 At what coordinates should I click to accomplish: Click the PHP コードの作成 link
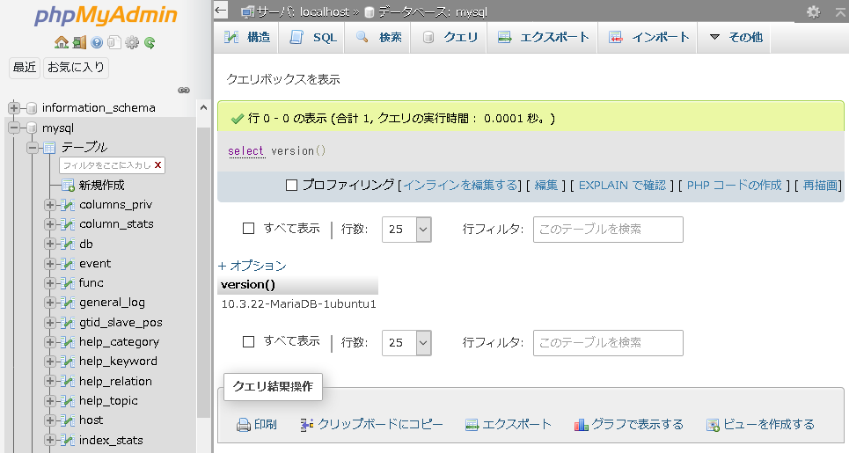click(x=735, y=186)
